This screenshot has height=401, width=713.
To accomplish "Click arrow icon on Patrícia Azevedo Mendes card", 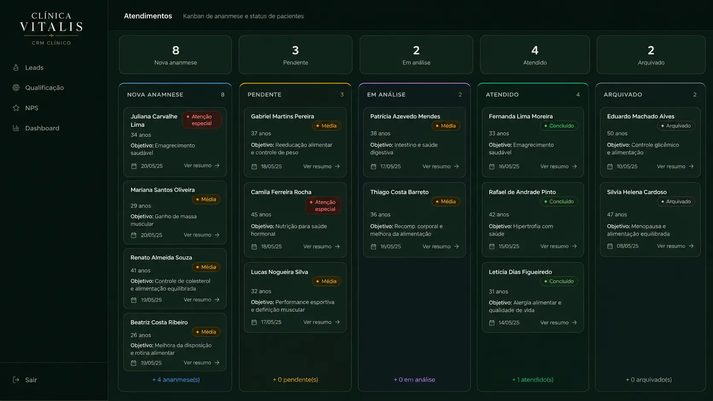I will [456, 166].
